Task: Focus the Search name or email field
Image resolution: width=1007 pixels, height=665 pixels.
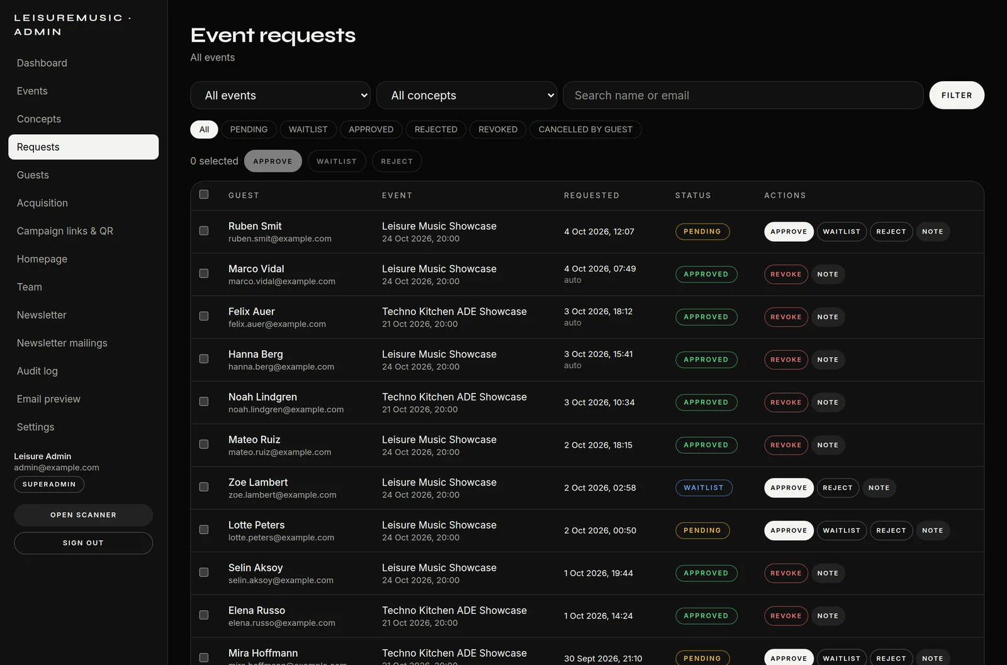Action: [743, 95]
